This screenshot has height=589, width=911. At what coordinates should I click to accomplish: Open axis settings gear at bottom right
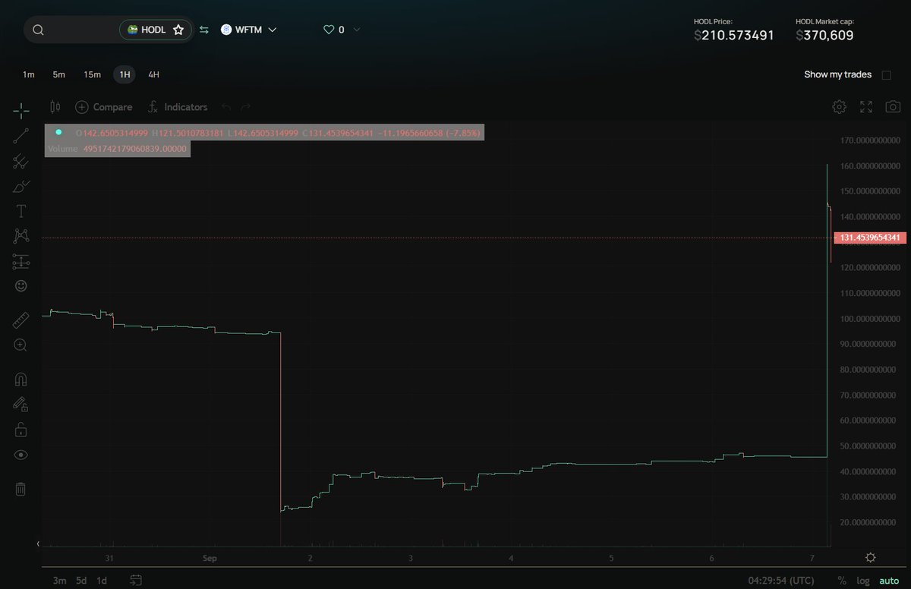click(870, 557)
